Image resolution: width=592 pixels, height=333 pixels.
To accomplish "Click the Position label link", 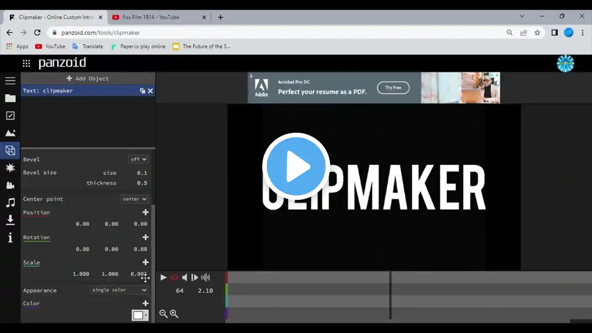I will 37,213.
